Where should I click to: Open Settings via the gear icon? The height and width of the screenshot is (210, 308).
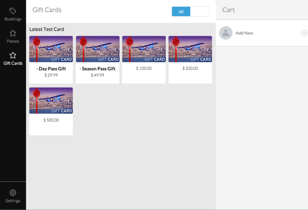click(13, 193)
